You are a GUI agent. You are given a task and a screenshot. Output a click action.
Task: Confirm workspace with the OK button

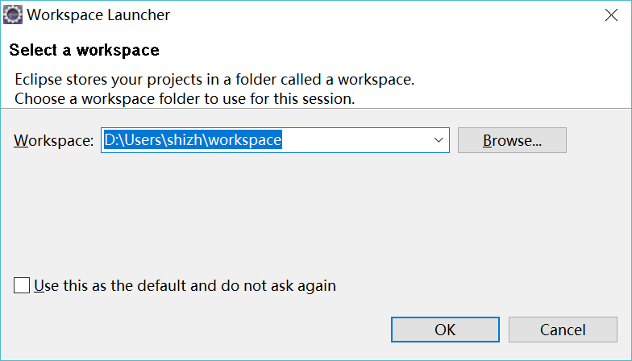[445, 330]
